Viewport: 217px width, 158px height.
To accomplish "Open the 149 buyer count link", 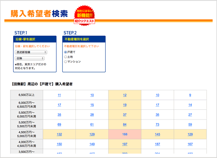I will click(x=92, y=144).
